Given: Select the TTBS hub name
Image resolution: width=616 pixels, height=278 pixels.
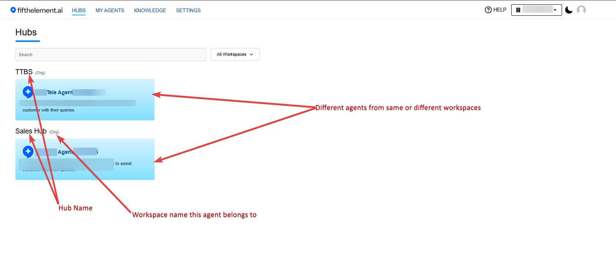Looking at the screenshot, I should tap(24, 72).
